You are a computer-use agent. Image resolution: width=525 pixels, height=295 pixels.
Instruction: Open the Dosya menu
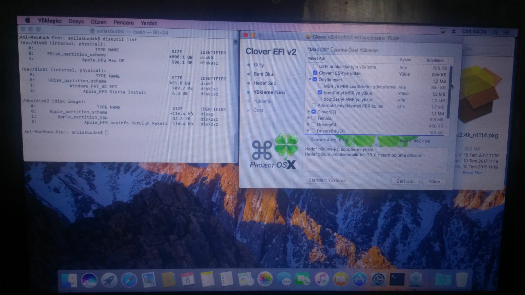[x=76, y=22]
